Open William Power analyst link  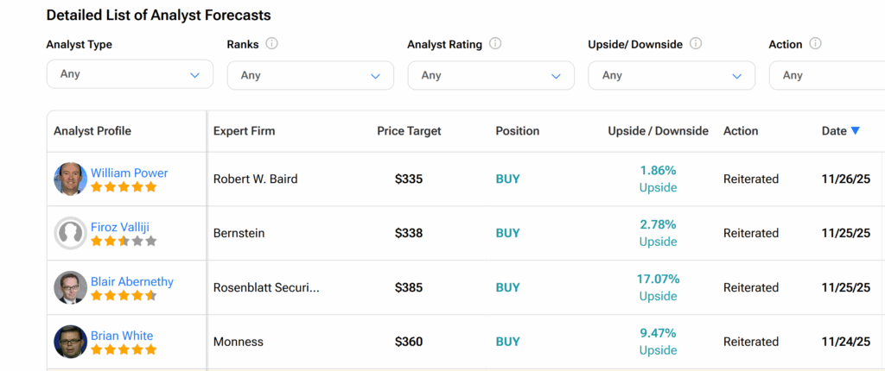[x=130, y=173]
